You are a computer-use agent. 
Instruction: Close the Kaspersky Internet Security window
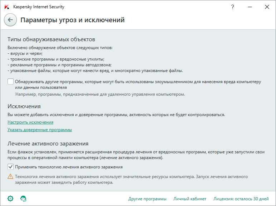tap(267, 7)
